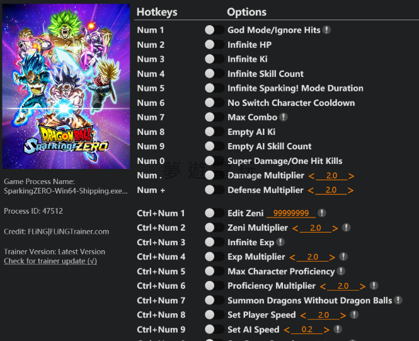Click info icon next to God Mode/Ignore Hits
This screenshot has height=341, width=419.
pyautogui.click(x=327, y=30)
